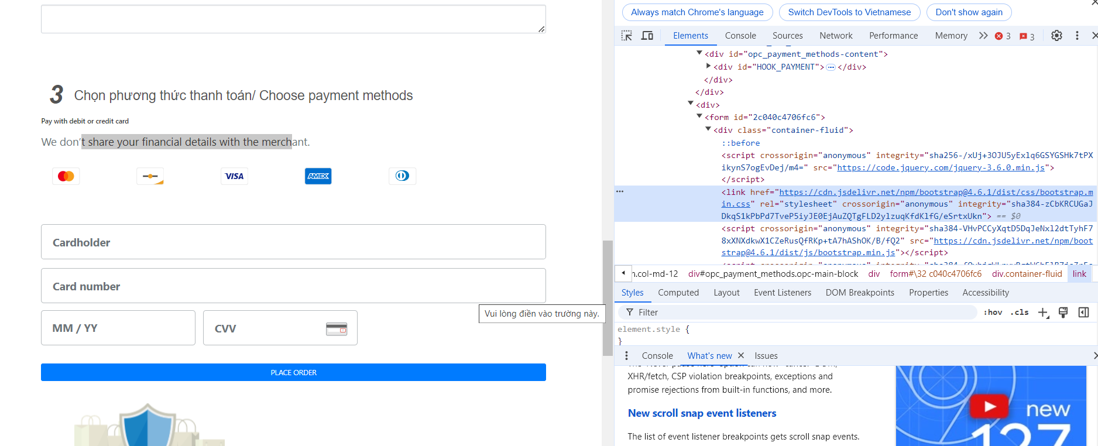Open the Computed styles tab
Viewport: 1098px width, 446px height.
678,293
